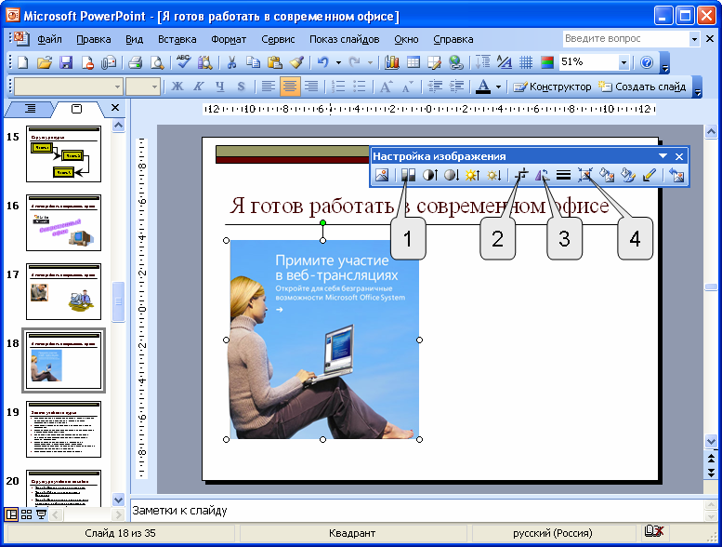The width and height of the screenshot is (722, 547).
Task: Open the help question dropdown arrow
Action: coord(694,40)
